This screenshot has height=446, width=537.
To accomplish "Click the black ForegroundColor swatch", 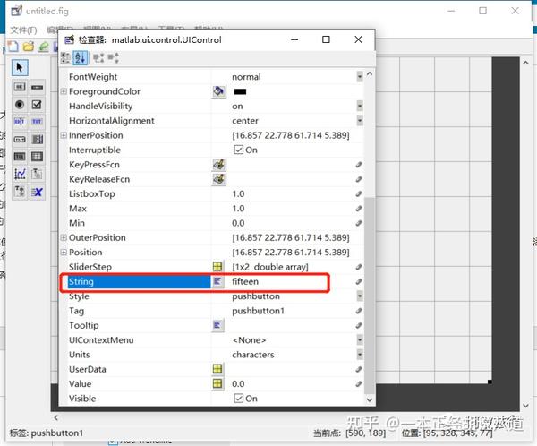I will click(x=240, y=91).
